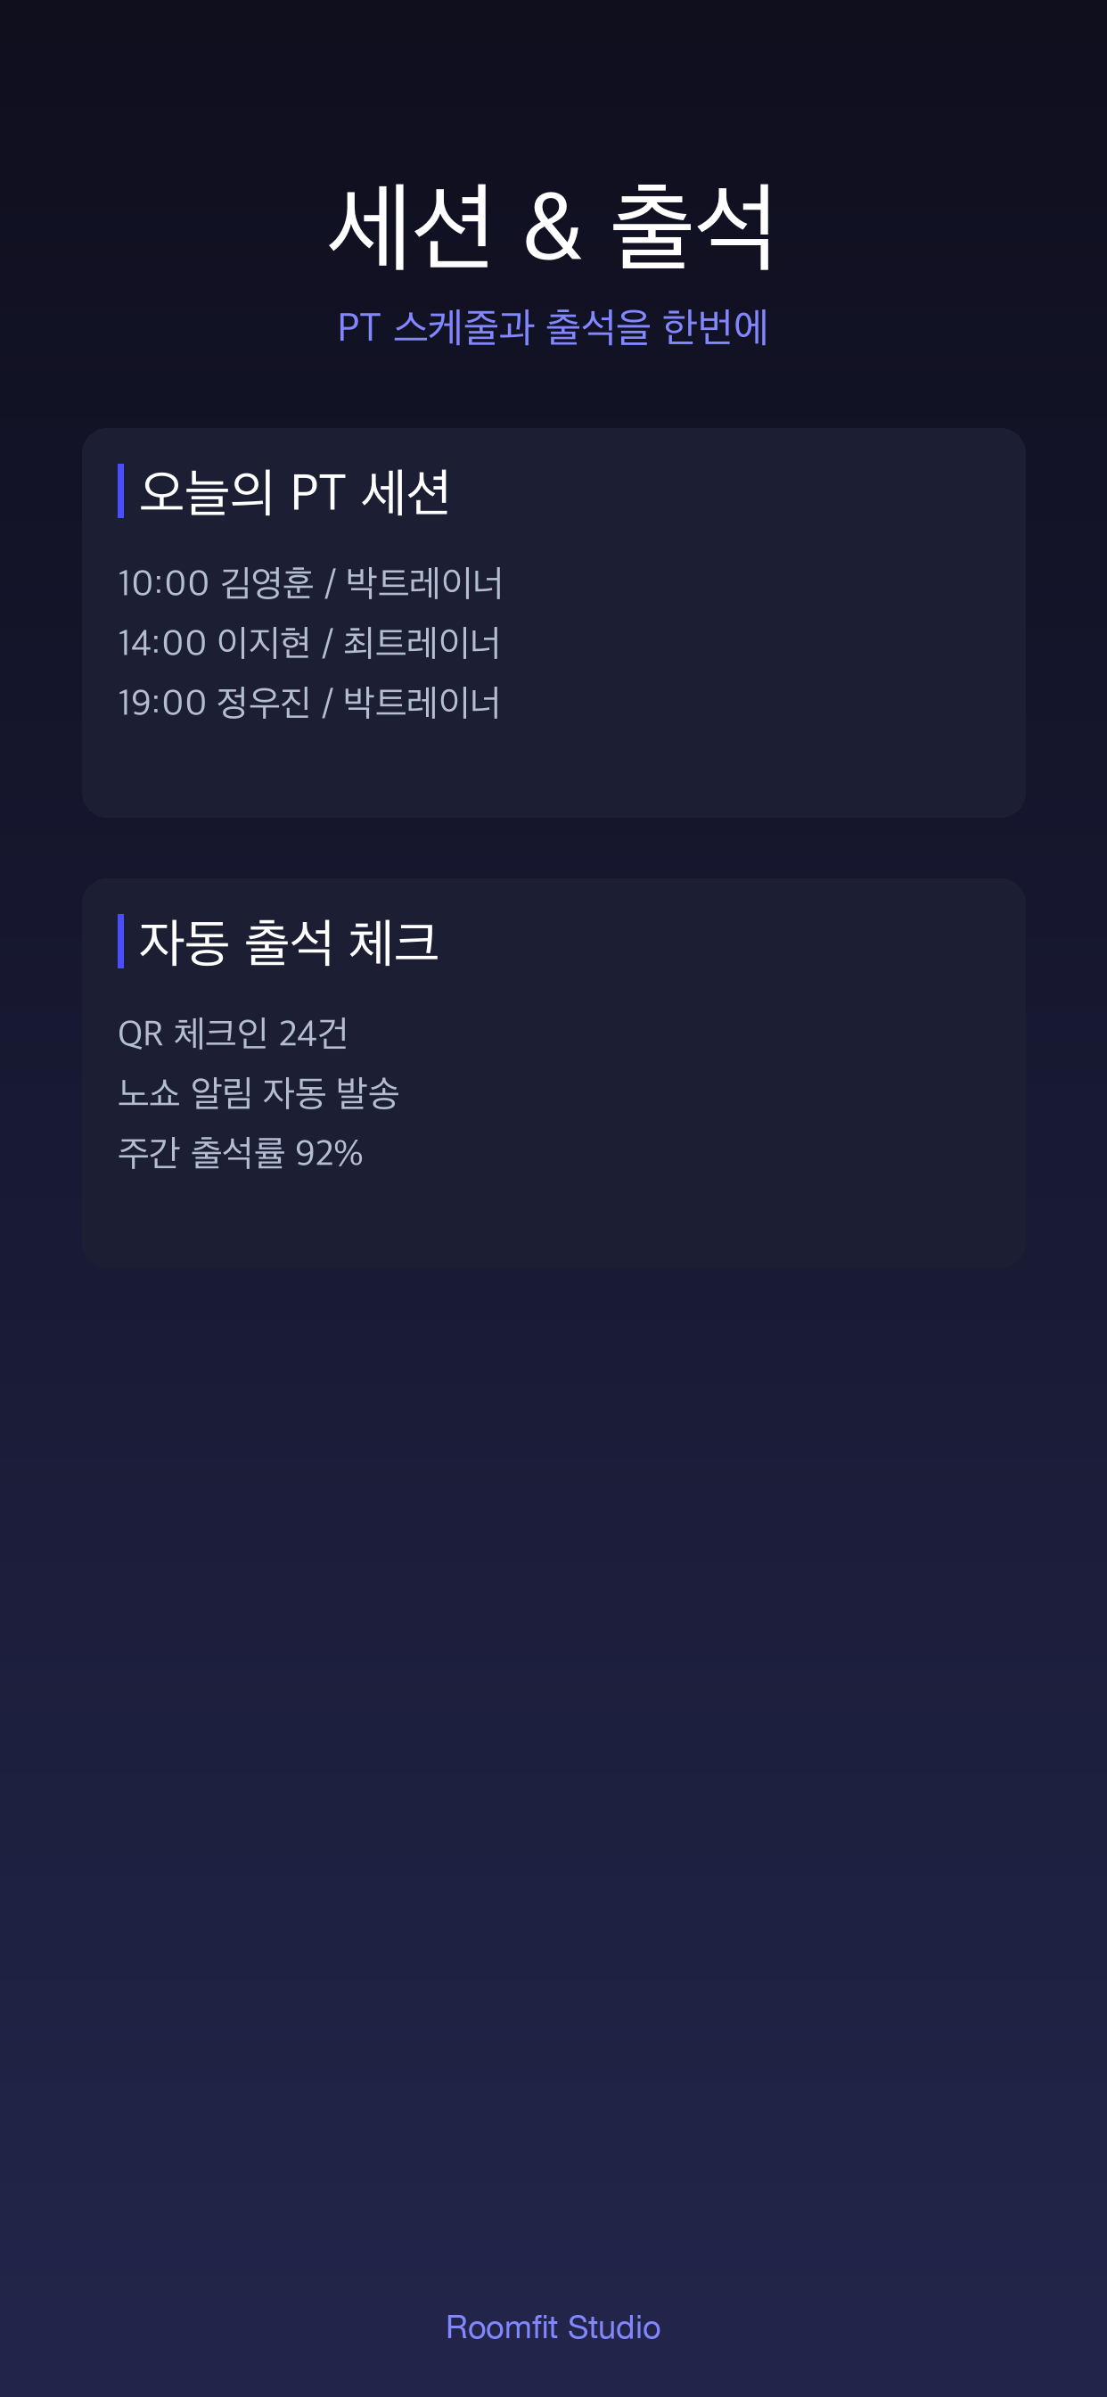Select member name 김영훈
This screenshot has height=2397, width=1107.
267,583
